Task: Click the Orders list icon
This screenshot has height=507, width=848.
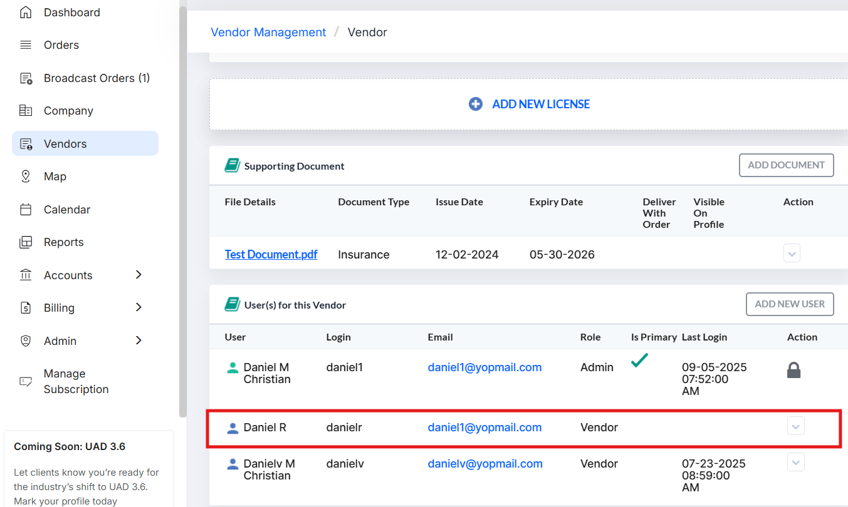Action: [x=26, y=45]
